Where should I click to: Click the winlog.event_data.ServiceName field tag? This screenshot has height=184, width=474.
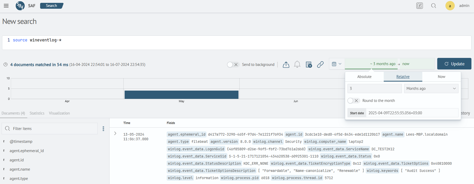coord(339,149)
